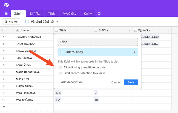Expand the Jméno column dropdown arrow
The height and width of the screenshot is (113, 178).
pos(51,30)
